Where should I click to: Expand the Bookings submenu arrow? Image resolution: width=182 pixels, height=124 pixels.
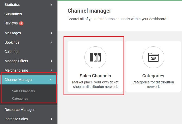[x=51, y=42]
